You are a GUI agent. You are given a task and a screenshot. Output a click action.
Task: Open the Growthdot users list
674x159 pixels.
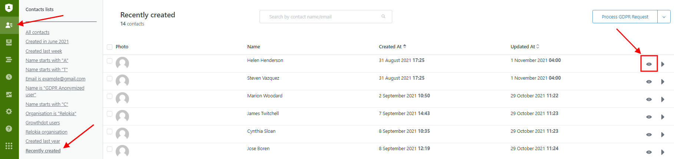point(43,123)
